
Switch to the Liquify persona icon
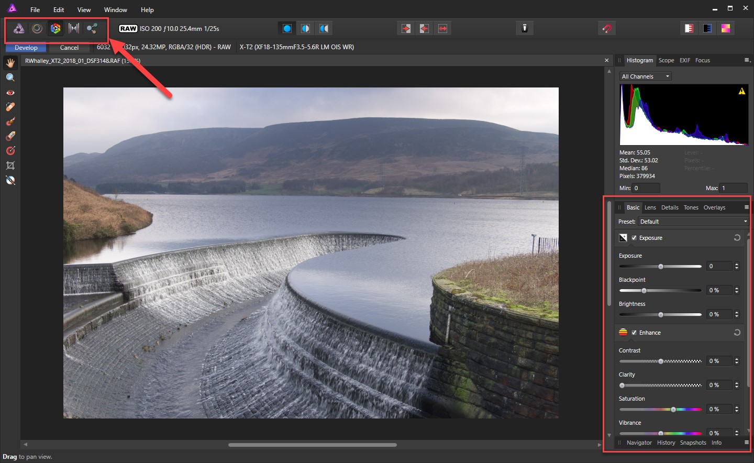[37, 29]
